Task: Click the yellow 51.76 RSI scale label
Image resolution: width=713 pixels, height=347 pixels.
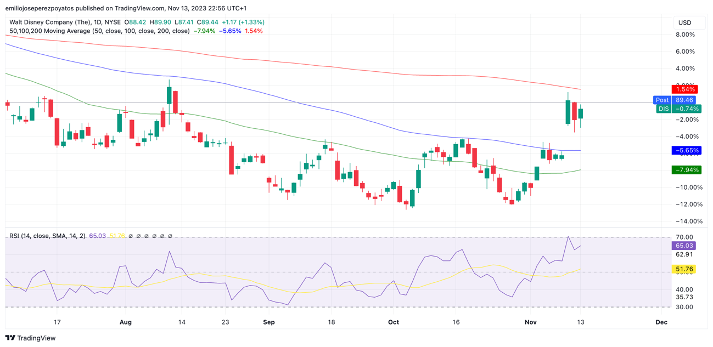Action: [684, 269]
